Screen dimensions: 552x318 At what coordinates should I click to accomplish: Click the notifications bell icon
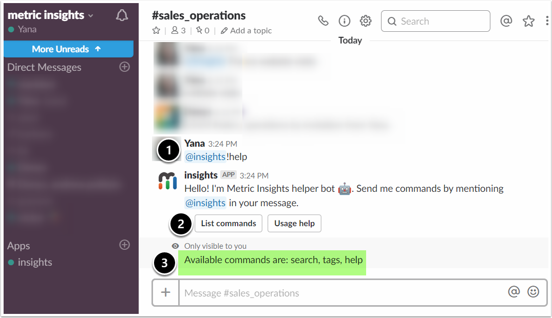122,15
